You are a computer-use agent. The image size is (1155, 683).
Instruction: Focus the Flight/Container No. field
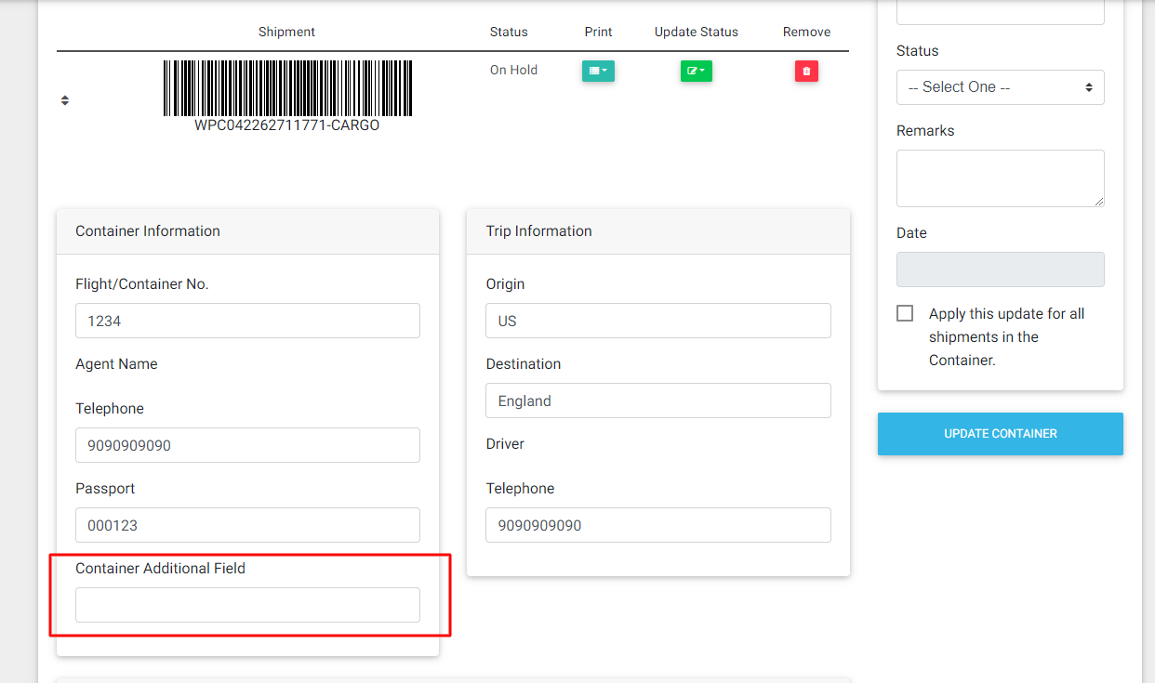coord(247,321)
